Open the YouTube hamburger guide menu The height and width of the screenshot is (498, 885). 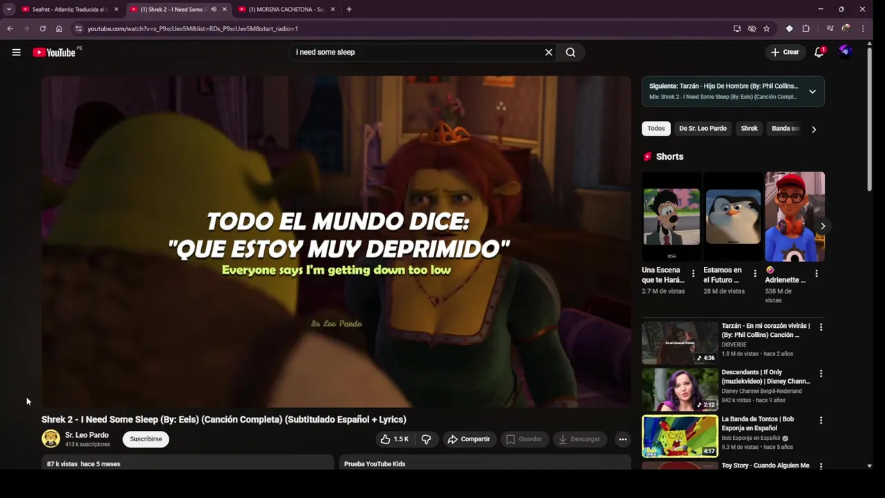(16, 52)
